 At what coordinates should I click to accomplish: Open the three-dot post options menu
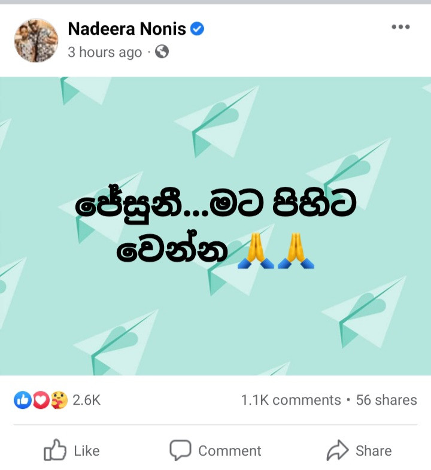click(x=400, y=27)
